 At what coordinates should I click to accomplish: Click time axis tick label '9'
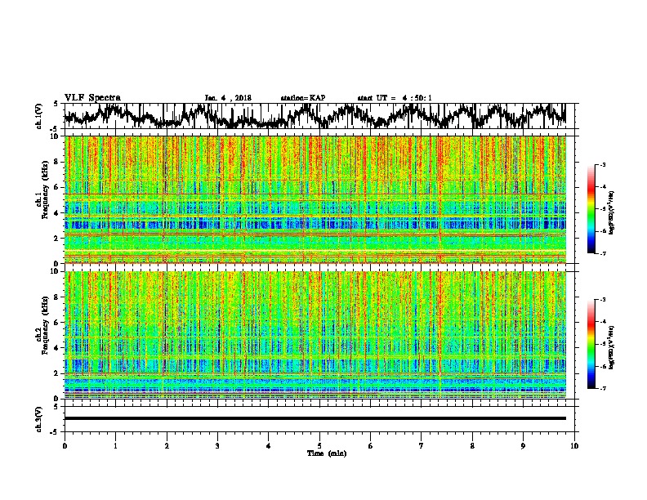pos(523,446)
